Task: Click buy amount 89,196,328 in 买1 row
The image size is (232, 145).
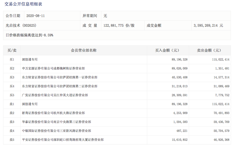Action: coord(179,60)
